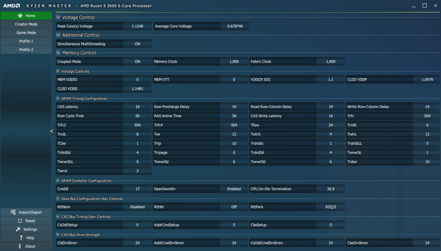The image size is (441, 251).
Task: Click the About info icon
Action: (20, 246)
